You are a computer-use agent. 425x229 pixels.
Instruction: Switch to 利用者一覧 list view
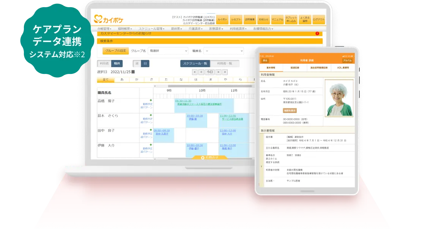click(x=225, y=64)
